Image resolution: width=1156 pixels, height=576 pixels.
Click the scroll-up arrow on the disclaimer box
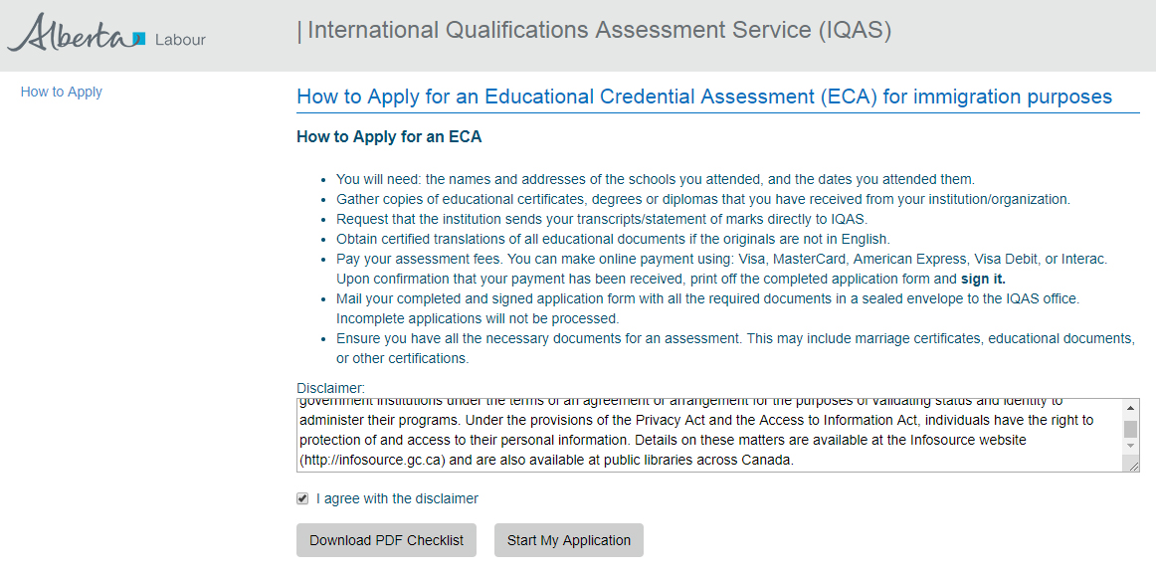click(1131, 408)
